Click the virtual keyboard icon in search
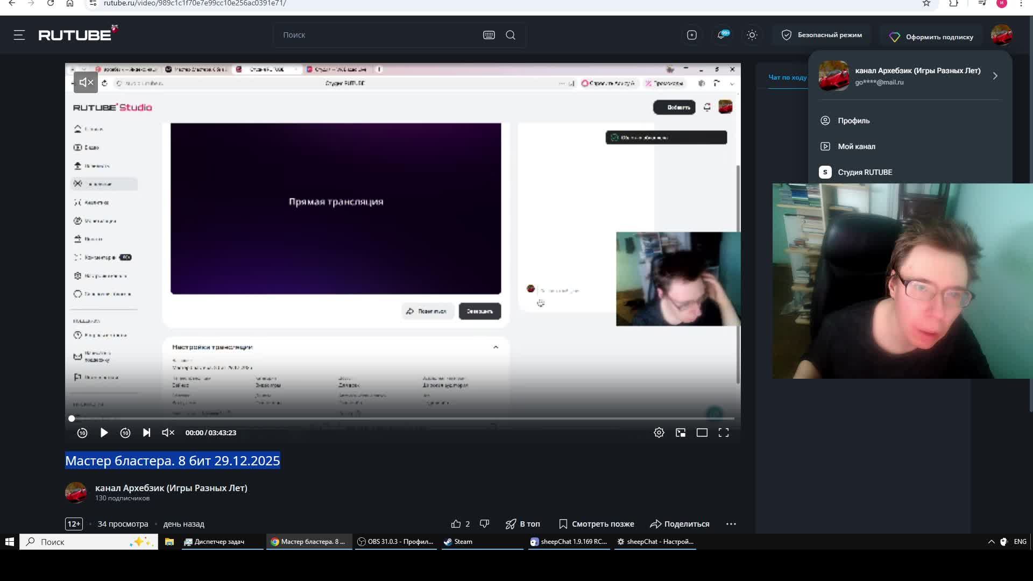Image resolution: width=1033 pixels, height=581 pixels. pos(489,35)
